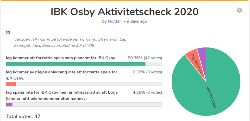This screenshot has width=250, height=121.
Task: Click the red filled progress bar segment
Action: pyautogui.click(x=11, y=84)
